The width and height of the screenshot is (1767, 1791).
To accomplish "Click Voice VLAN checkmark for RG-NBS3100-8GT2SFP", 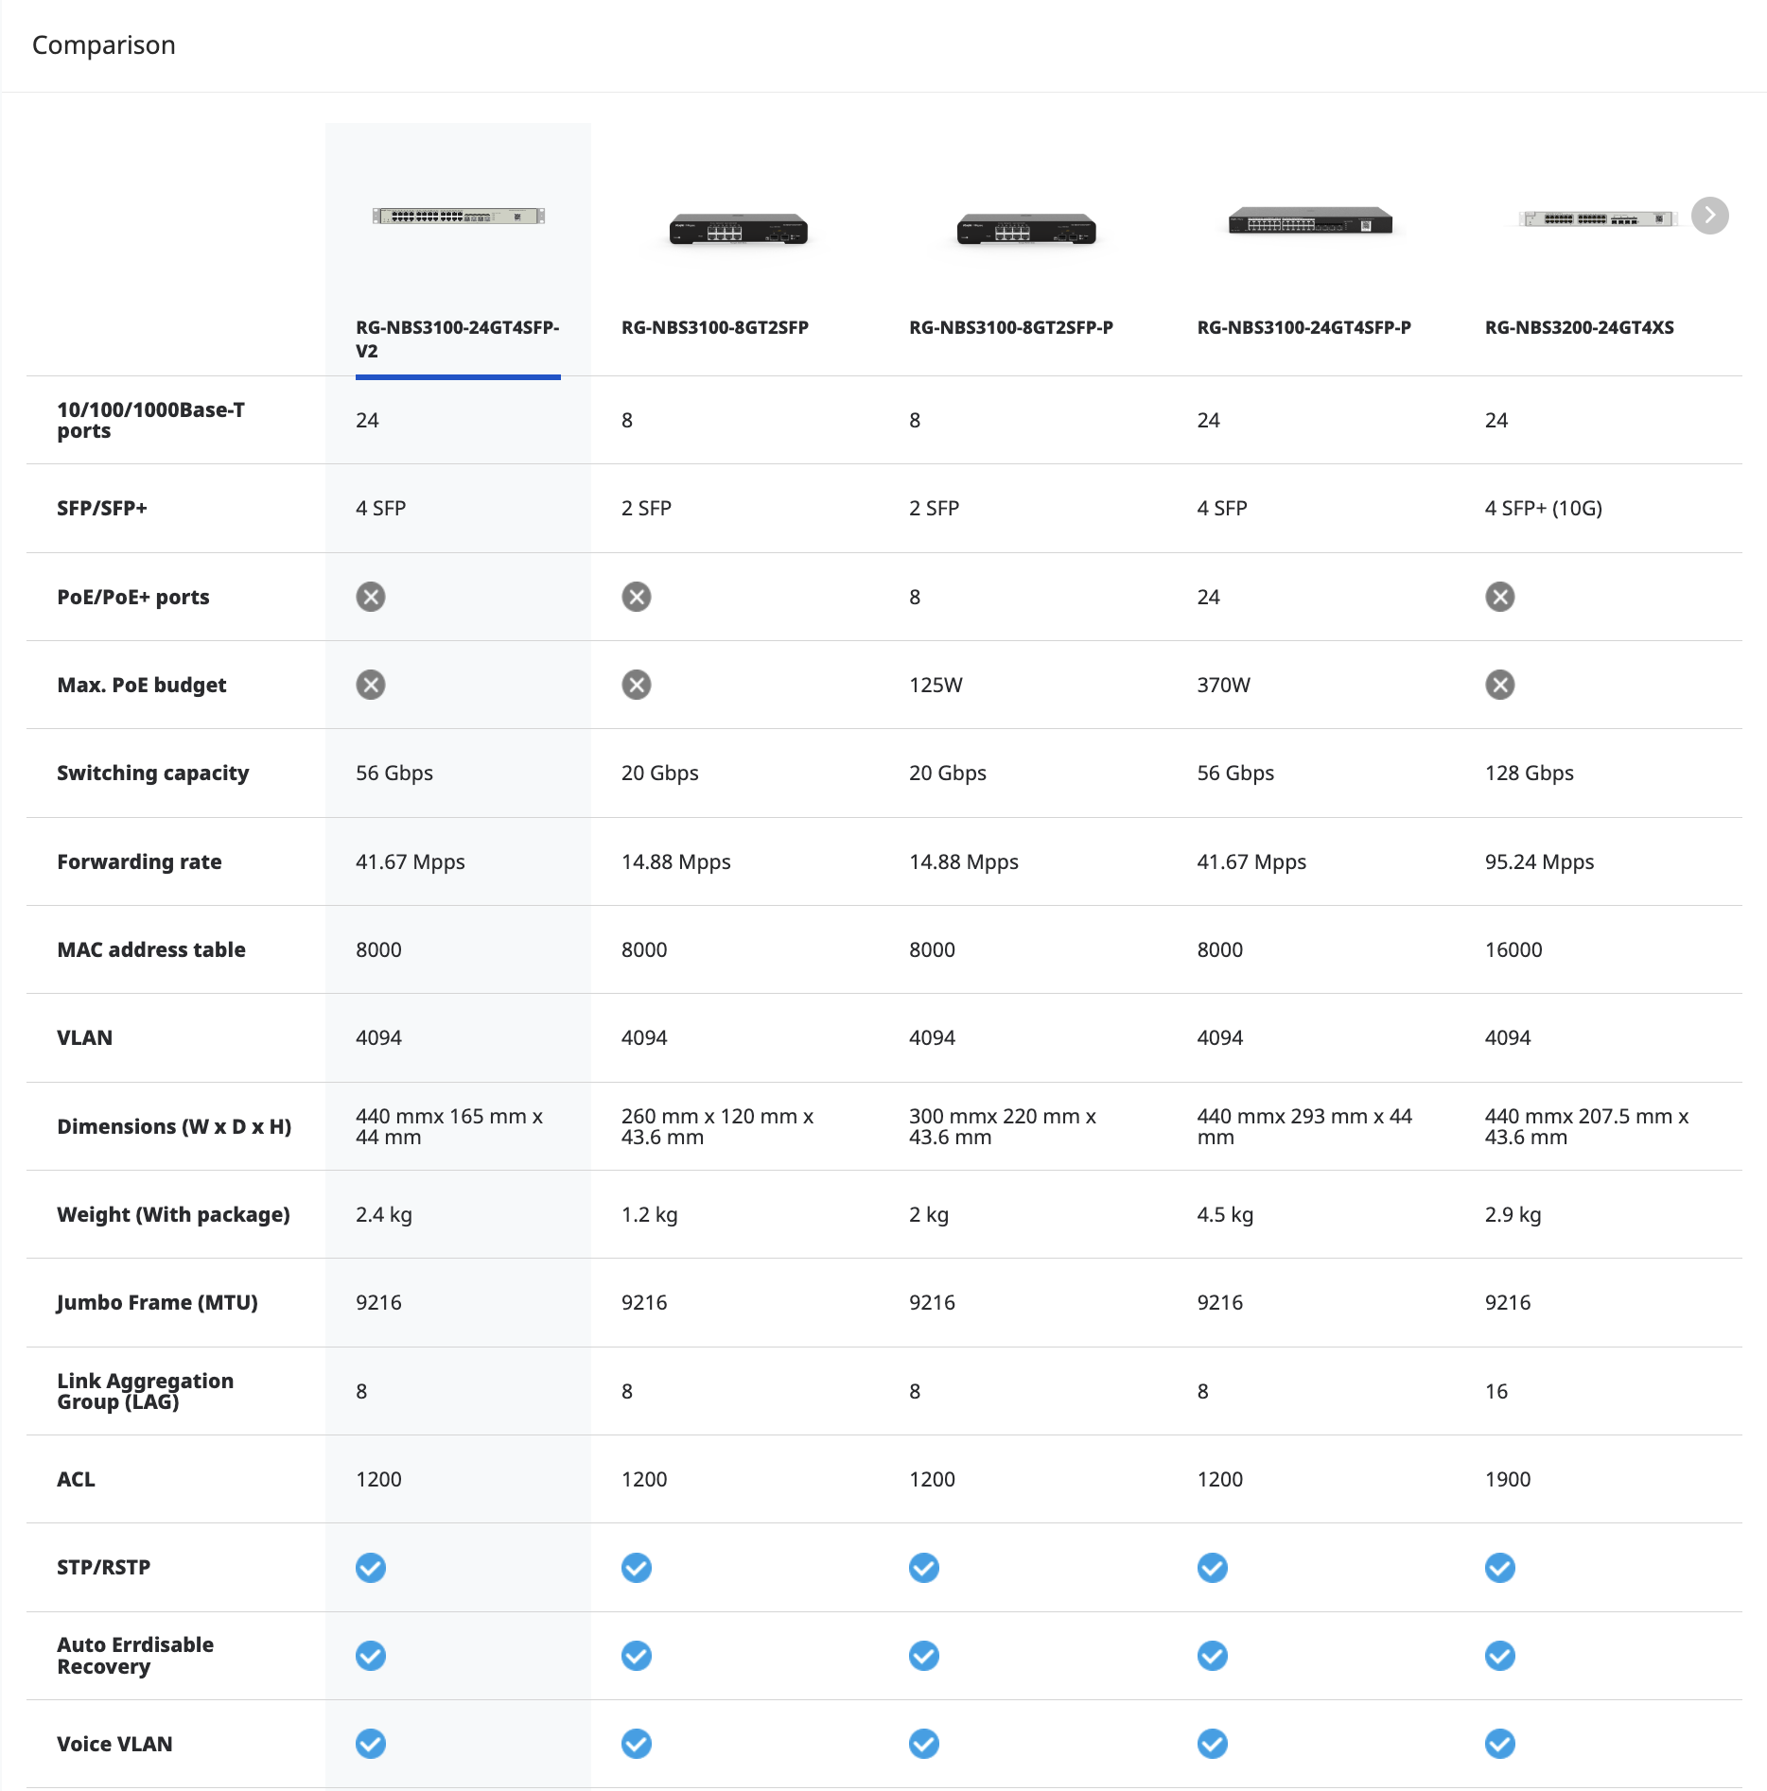I will pos(637,1744).
